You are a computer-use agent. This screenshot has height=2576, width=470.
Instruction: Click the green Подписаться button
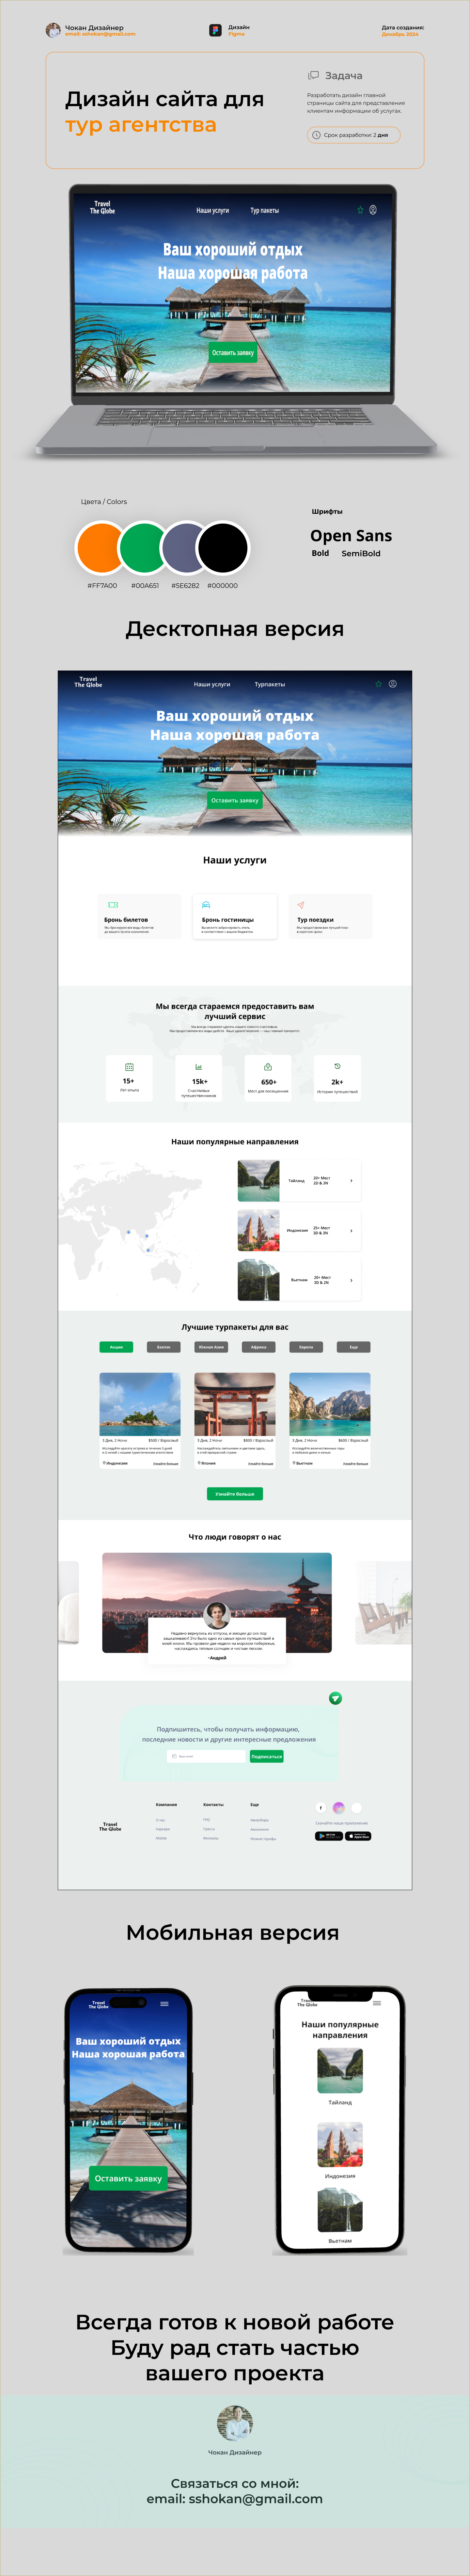[267, 1756]
